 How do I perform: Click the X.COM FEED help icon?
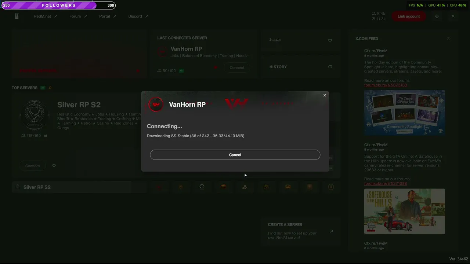[x=448, y=38]
